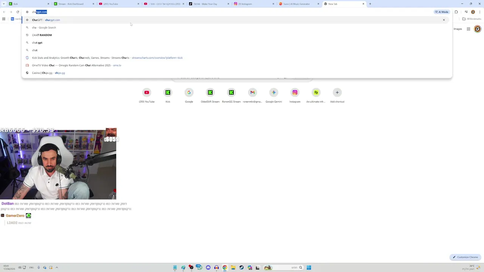Open the headphones app on the taskbar
The width and height of the screenshot is (484, 272).
pos(216,267)
